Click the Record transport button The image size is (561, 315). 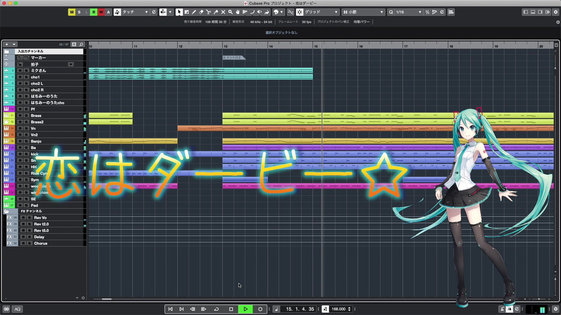[x=260, y=309]
